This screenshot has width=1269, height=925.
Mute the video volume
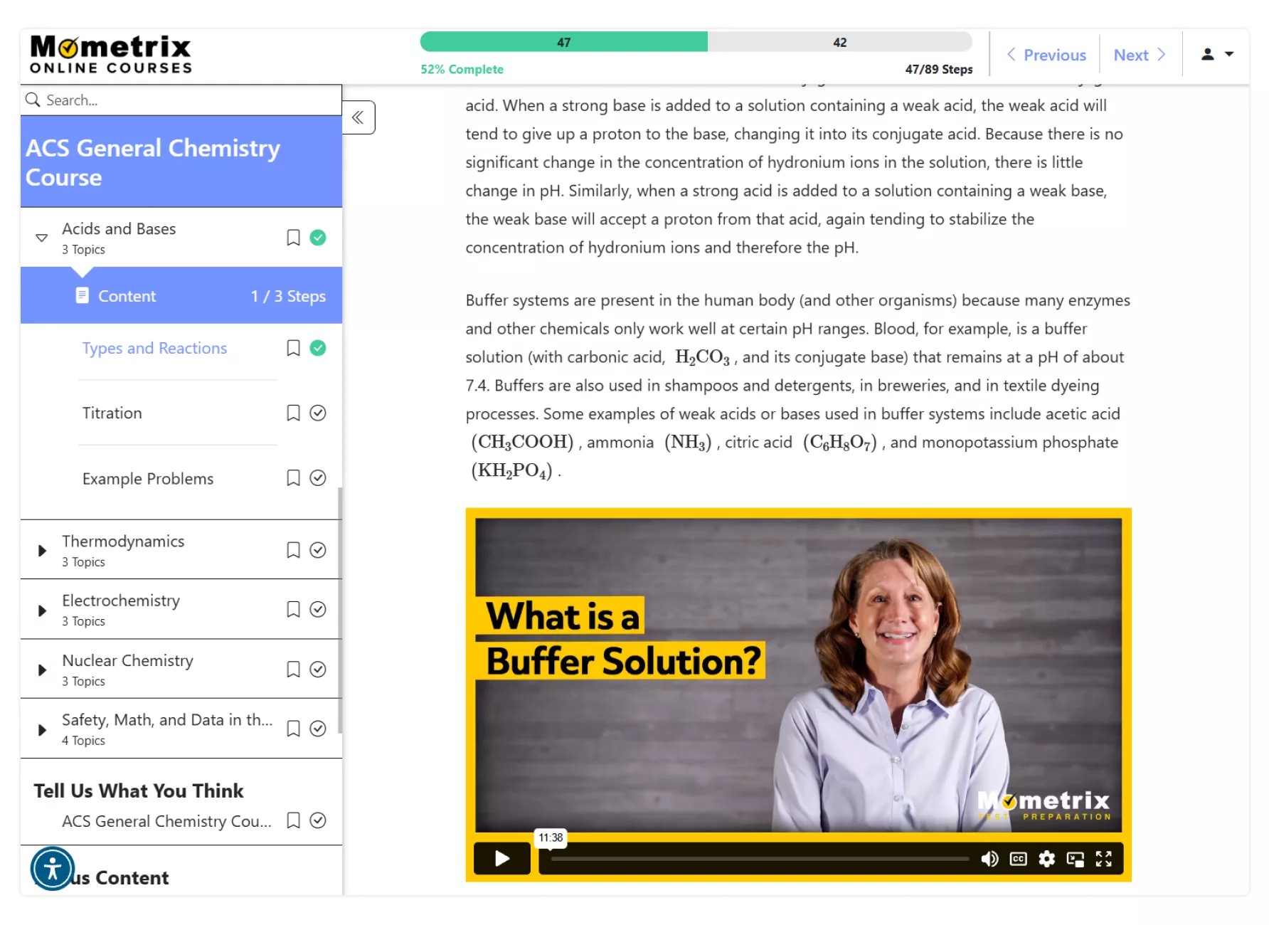[x=989, y=859]
